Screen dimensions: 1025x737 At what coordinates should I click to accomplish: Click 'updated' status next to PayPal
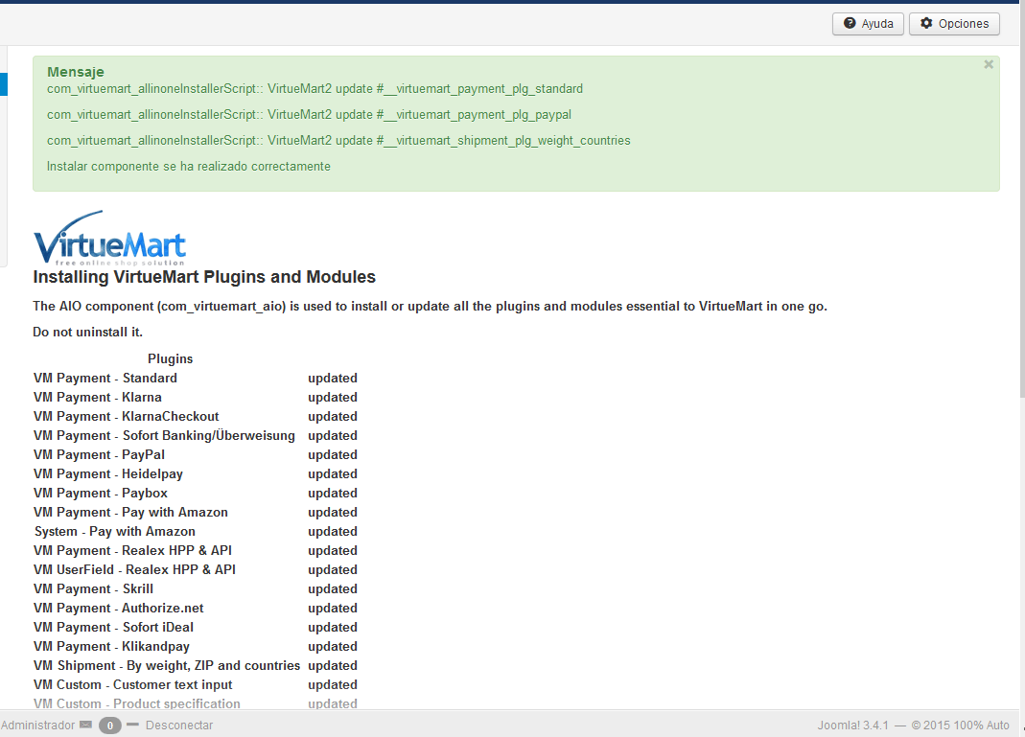(333, 454)
